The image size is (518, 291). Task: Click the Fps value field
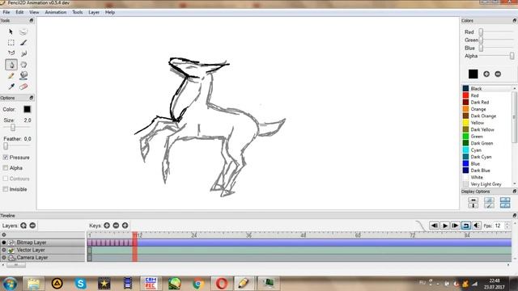point(499,226)
